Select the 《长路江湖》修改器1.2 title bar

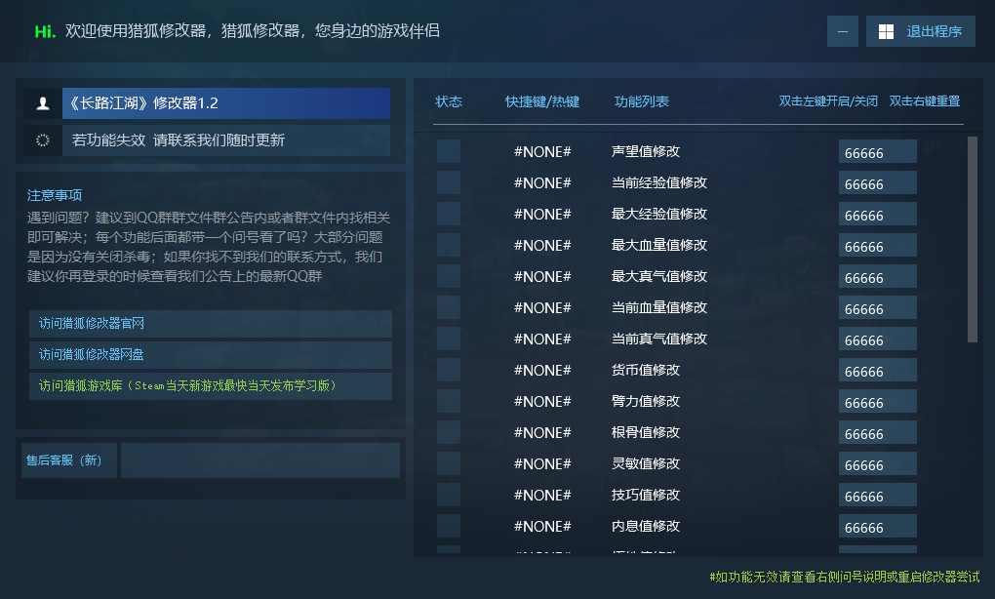(x=226, y=103)
